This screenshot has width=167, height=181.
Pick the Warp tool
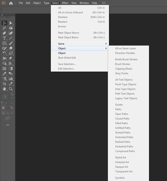pos(4,59)
